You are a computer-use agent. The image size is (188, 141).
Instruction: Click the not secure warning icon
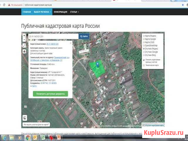click(x=9, y=5)
